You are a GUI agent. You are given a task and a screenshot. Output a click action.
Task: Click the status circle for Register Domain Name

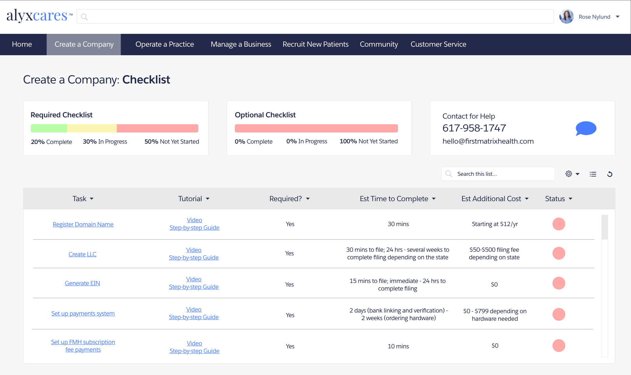click(x=558, y=224)
